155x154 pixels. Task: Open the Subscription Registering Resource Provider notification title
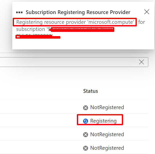click(78, 12)
